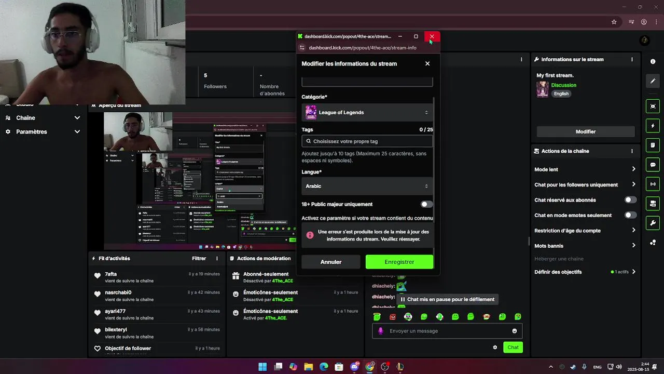This screenshot has width=664, height=374.
Task: Click the channel actions icon in the right sidebar
Action: tap(653, 203)
